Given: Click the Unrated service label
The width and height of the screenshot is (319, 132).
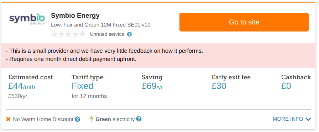Looking at the screenshot, I should (x=107, y=34).
